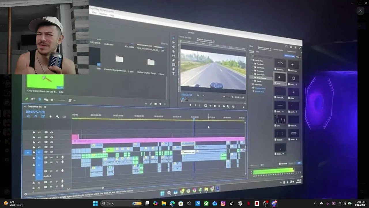
Task: Select the Ripple Edit tool
Action: pos(174,47)
